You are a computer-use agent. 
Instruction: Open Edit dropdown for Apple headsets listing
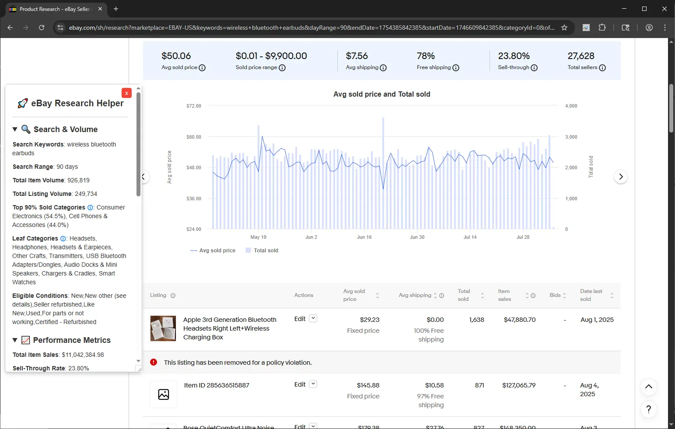(313, 318)
